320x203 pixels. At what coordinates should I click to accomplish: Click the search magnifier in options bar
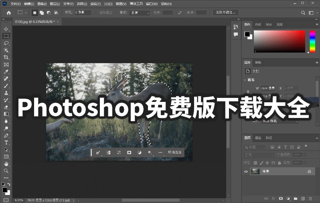[303, 13]
